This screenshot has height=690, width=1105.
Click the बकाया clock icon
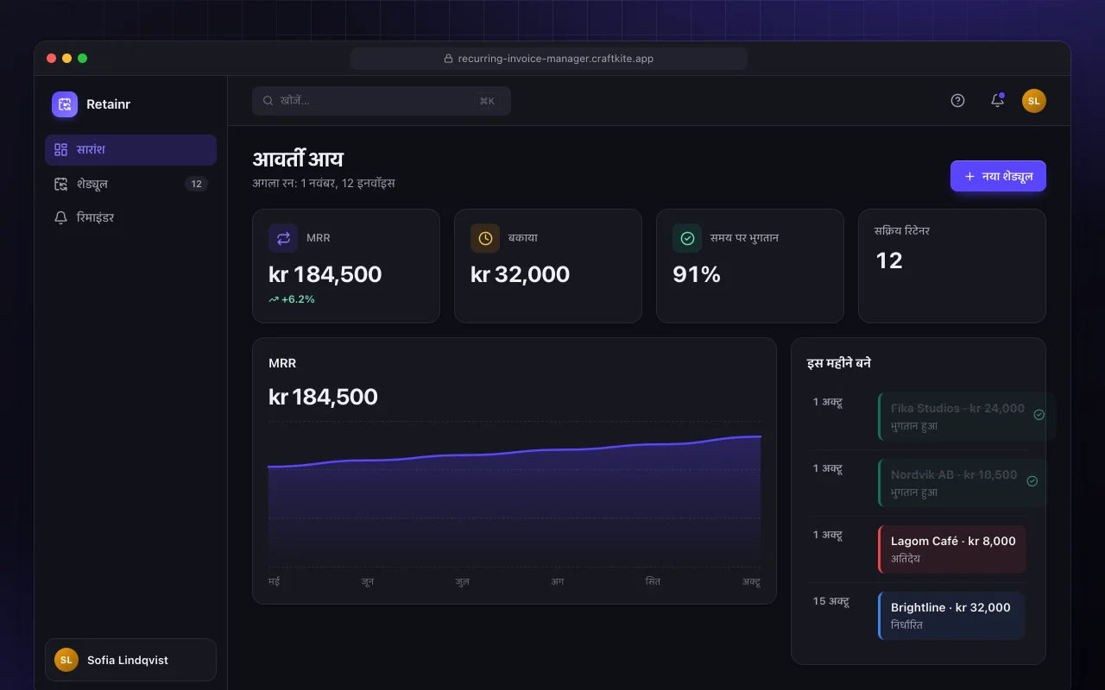click(485, 238)
